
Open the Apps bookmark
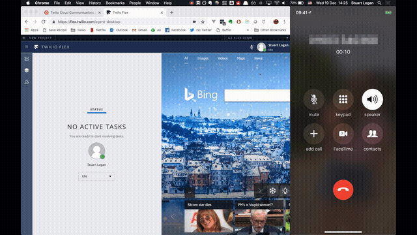32,30
